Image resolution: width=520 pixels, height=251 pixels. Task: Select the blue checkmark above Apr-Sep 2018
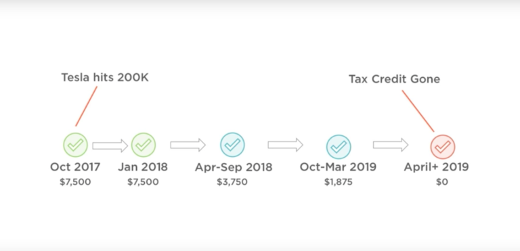tap(232, 145)
